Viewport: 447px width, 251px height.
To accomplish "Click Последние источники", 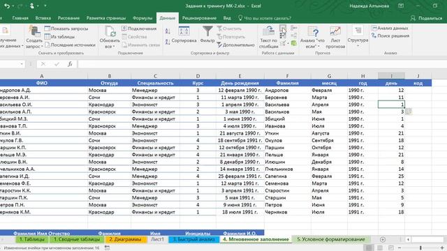I will click(x=70, y=45).
